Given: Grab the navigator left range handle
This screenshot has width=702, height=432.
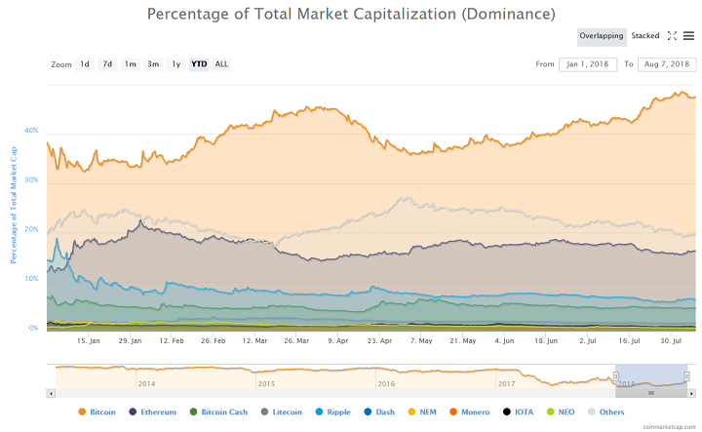Looking at the screenshot, I should tap(616, 376).
